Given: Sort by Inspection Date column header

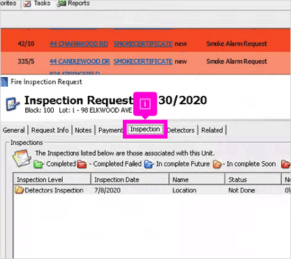Looking at the screenshot, I should click(x=130, y=179).
